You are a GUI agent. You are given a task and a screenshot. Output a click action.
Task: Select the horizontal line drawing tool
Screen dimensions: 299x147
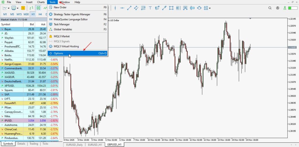(122, 8)
